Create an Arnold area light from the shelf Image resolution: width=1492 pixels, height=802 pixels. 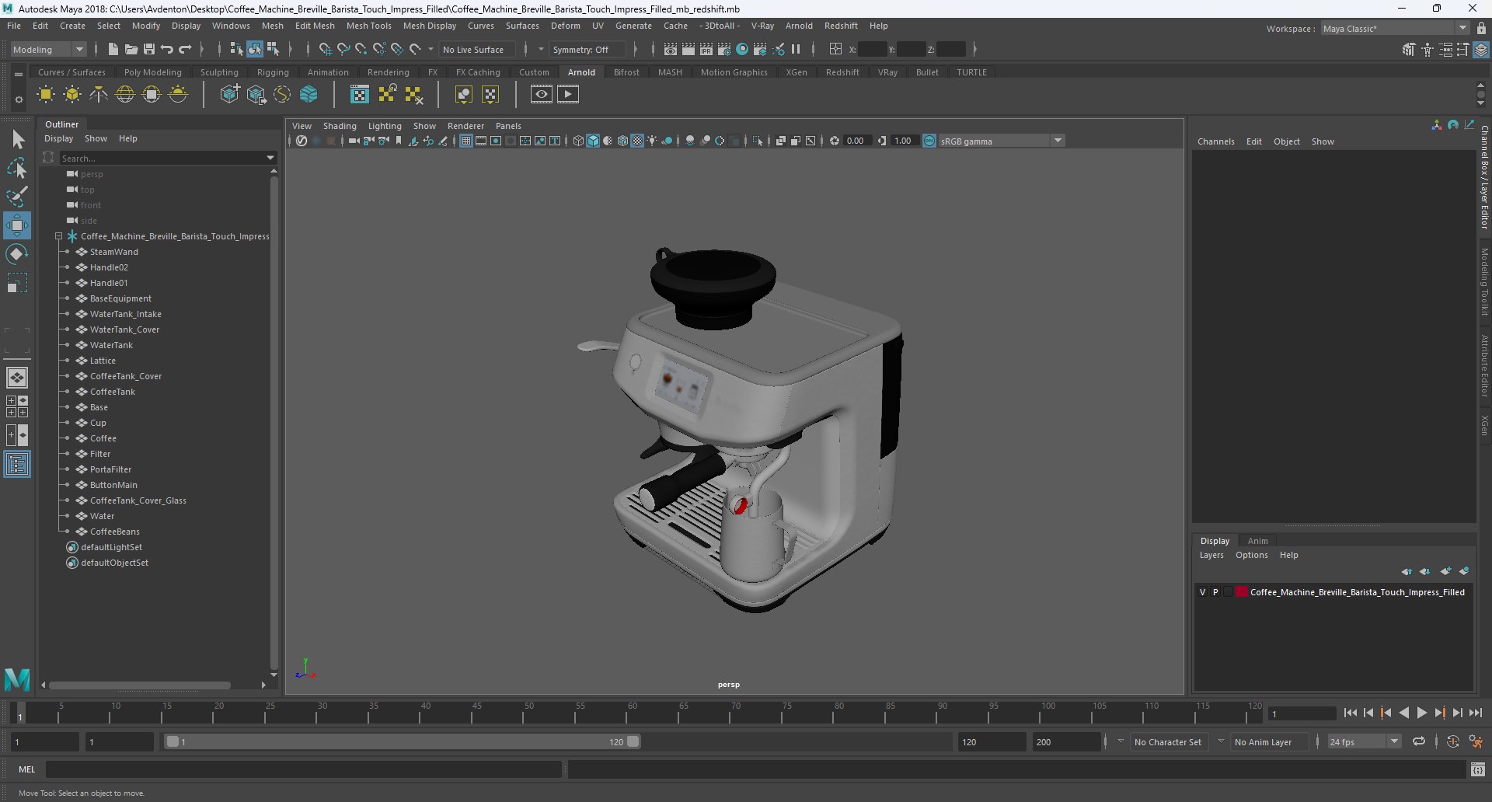46,95
